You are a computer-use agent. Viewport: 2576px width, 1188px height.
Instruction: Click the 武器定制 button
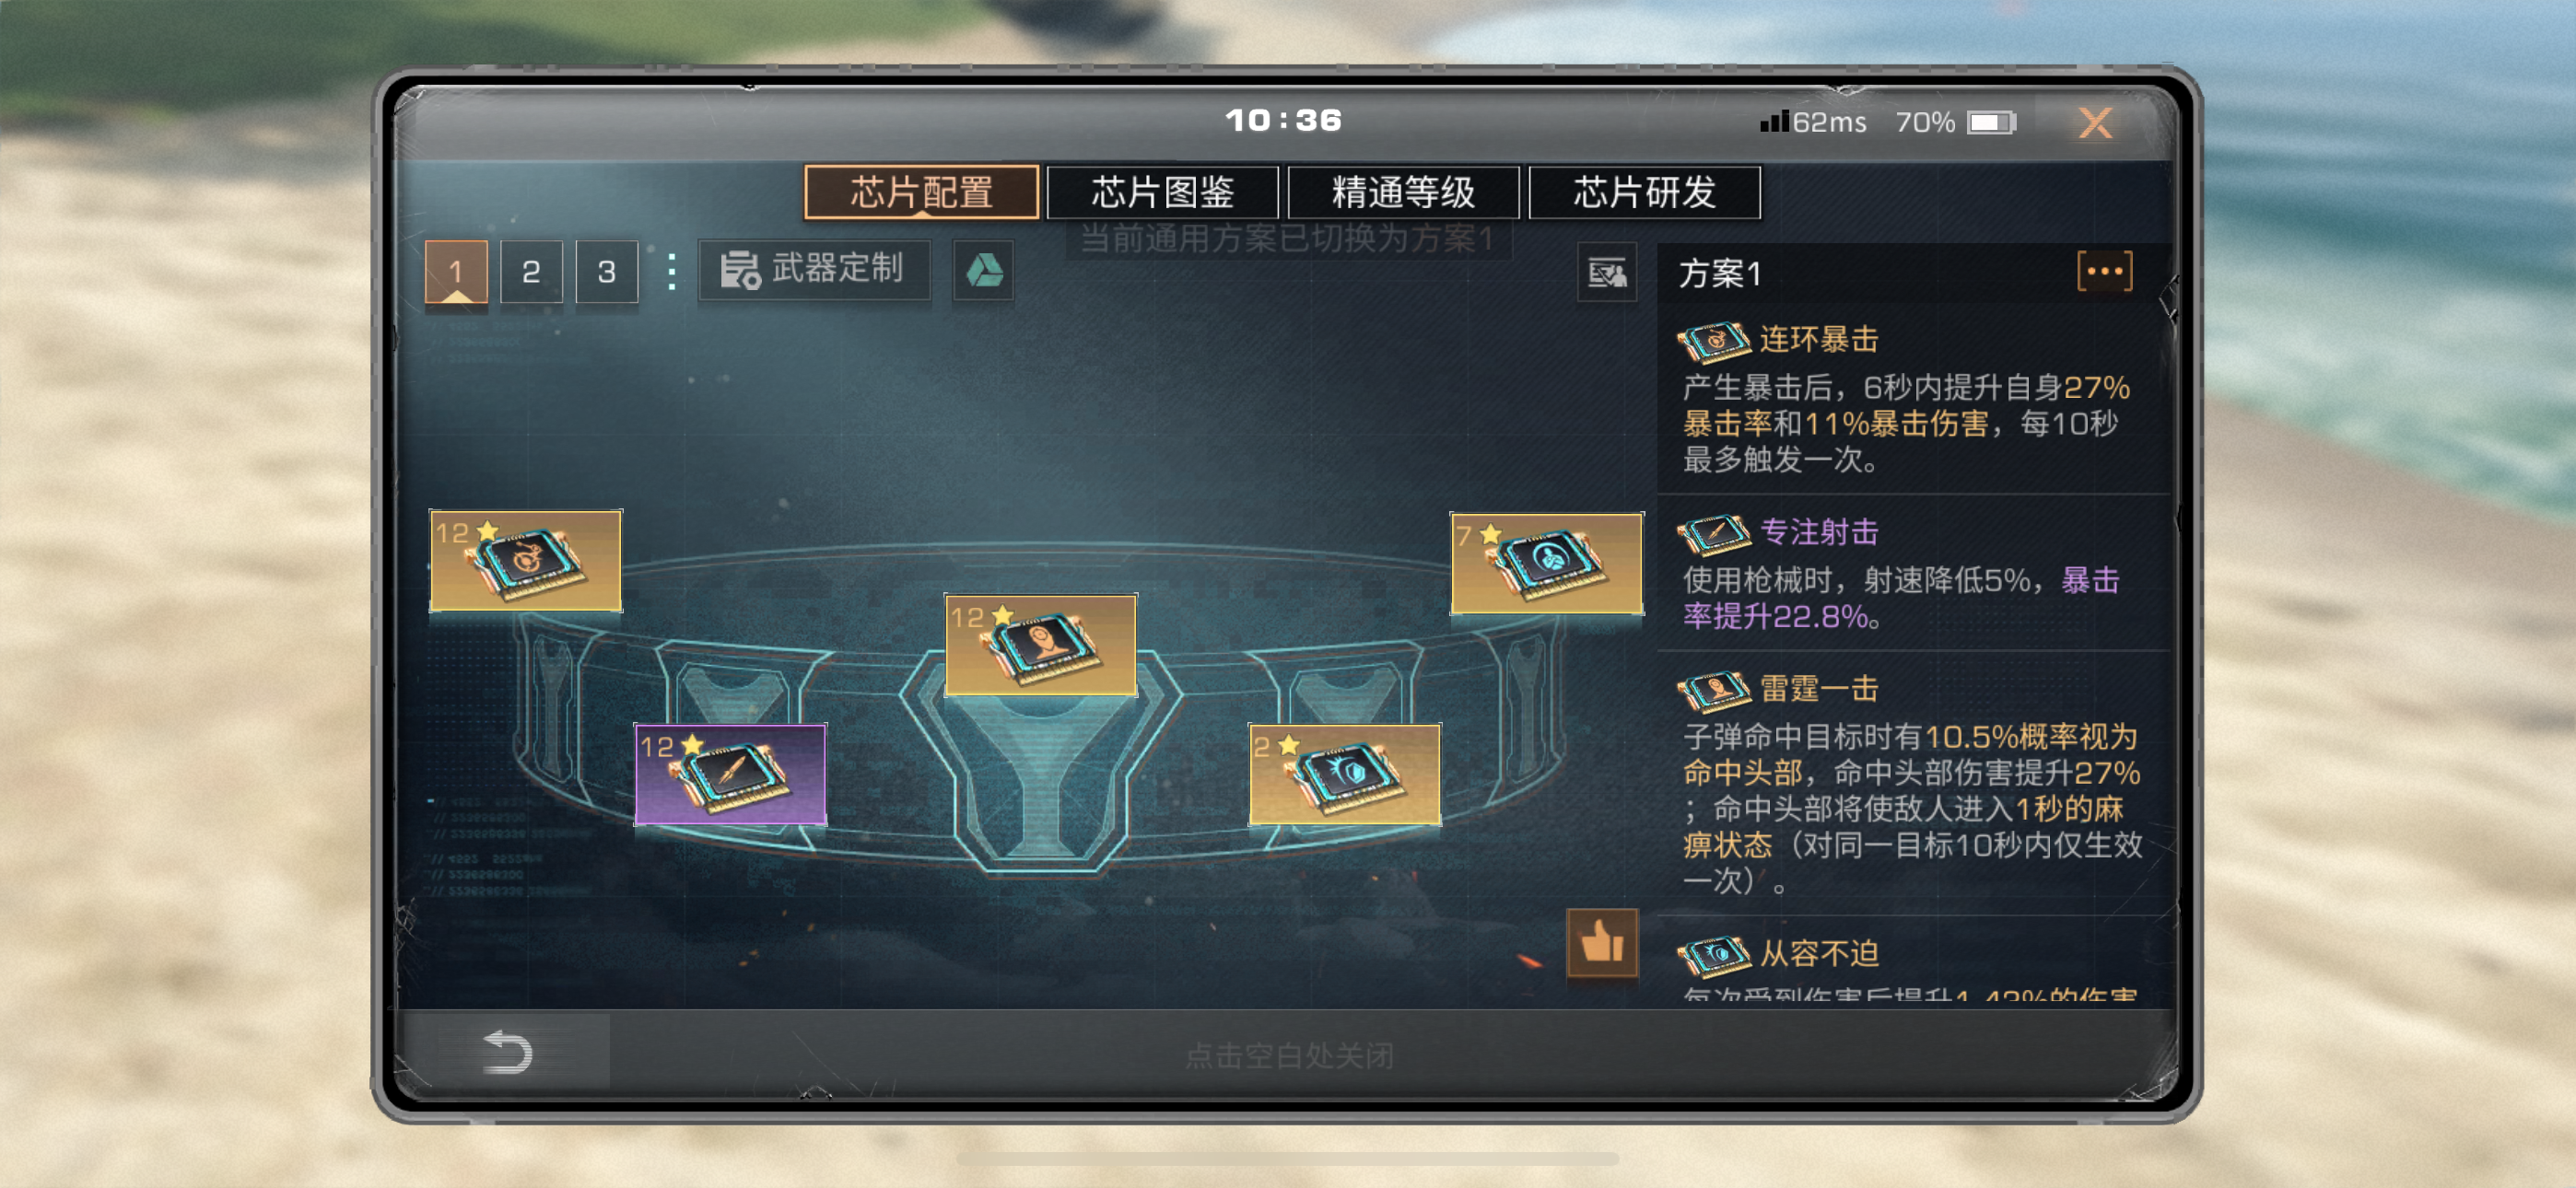814,270
